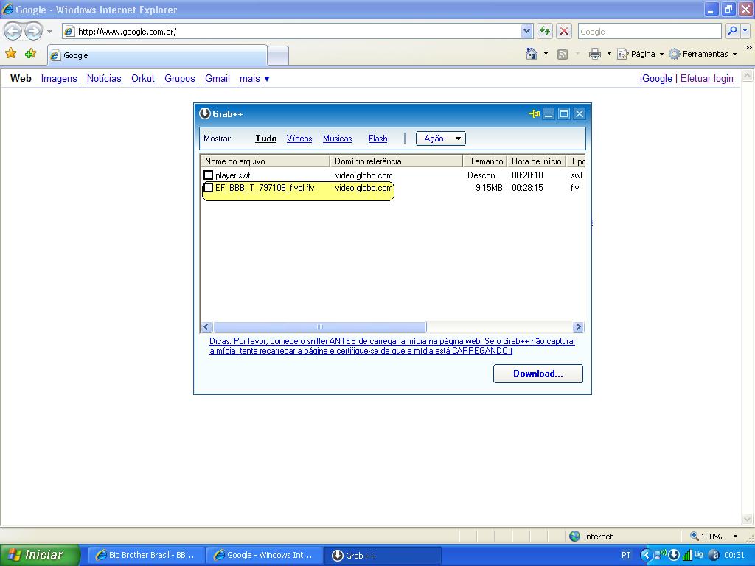Select the Google browser tab
This screenshot has height=566, width=755.
pos(157,55)
